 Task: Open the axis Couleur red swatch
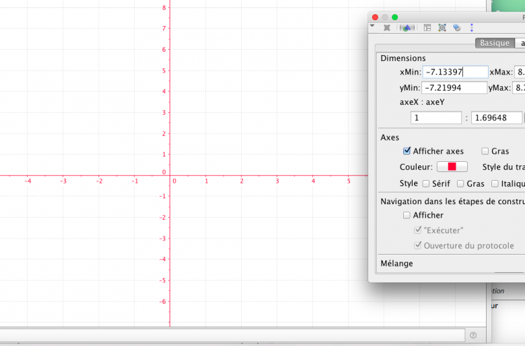452,167
